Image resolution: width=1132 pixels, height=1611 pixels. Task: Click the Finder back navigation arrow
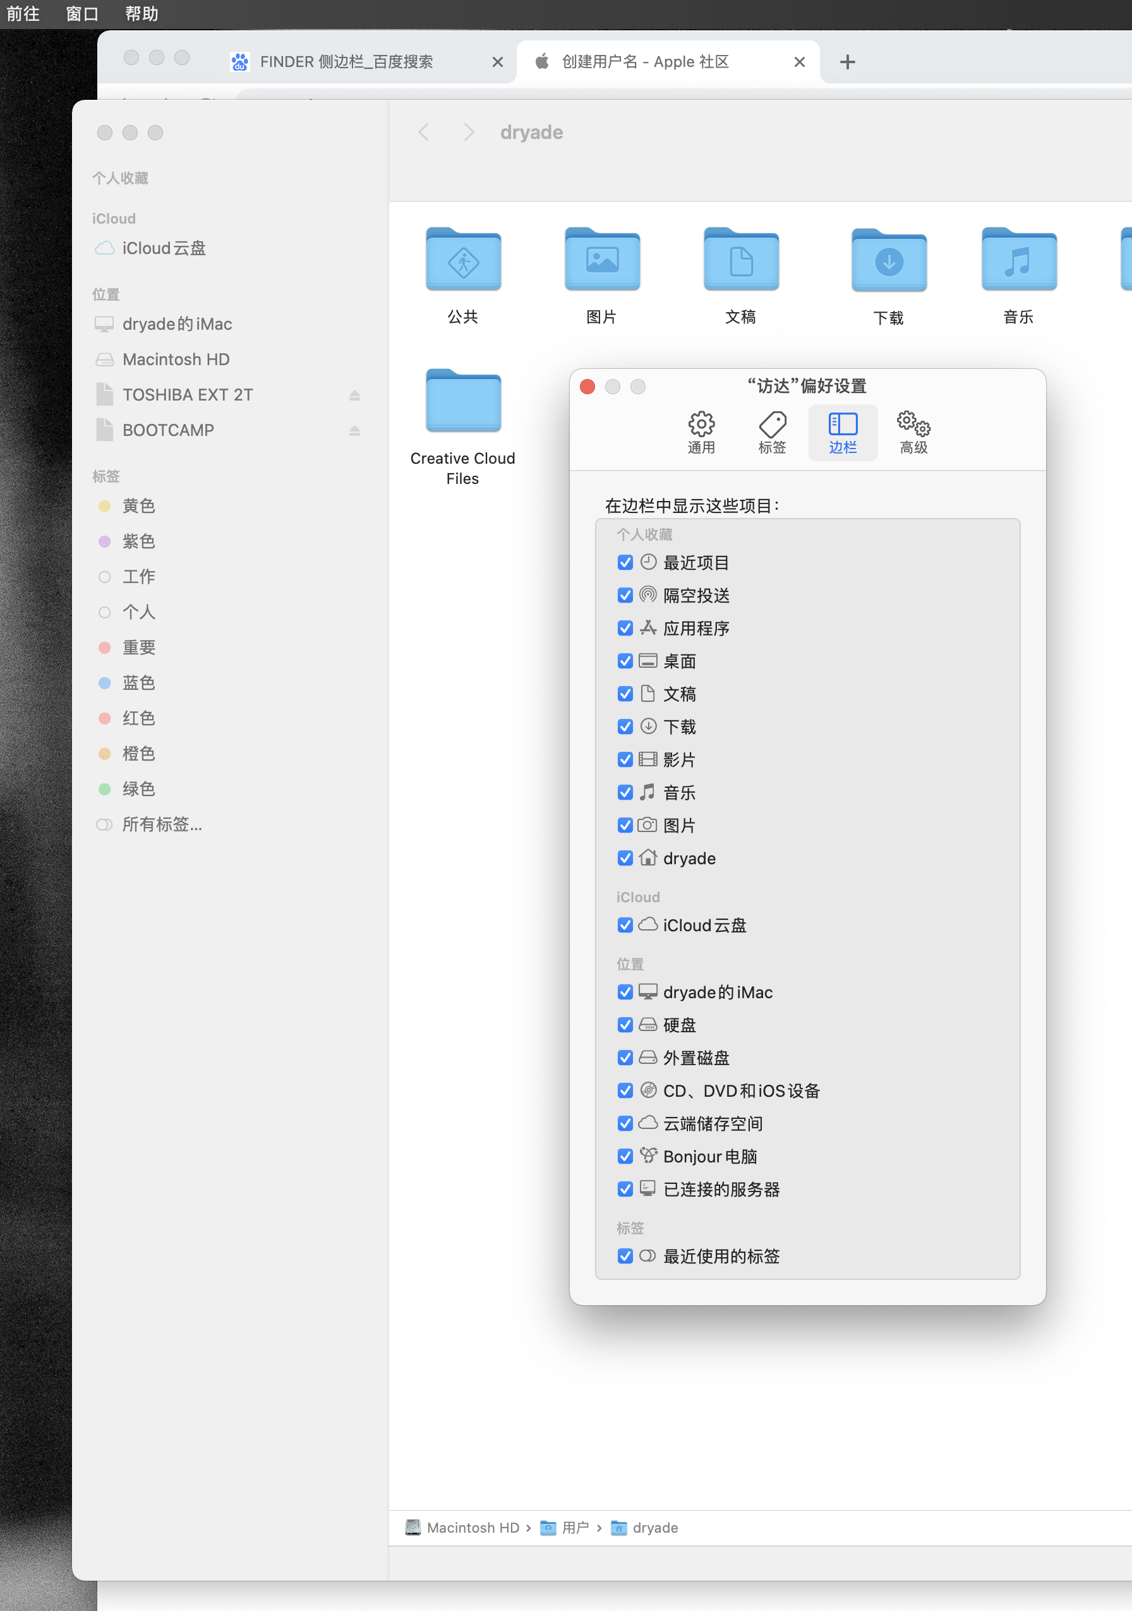click(x=424, y=132)
